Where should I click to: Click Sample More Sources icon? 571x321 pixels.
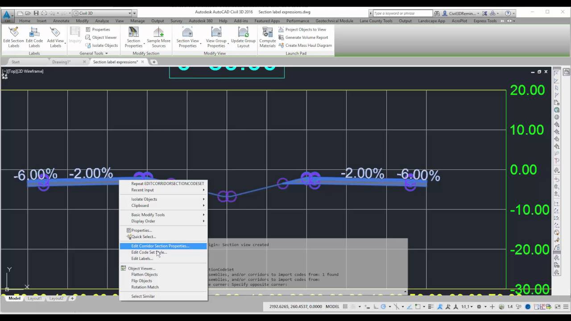(158, 32)
